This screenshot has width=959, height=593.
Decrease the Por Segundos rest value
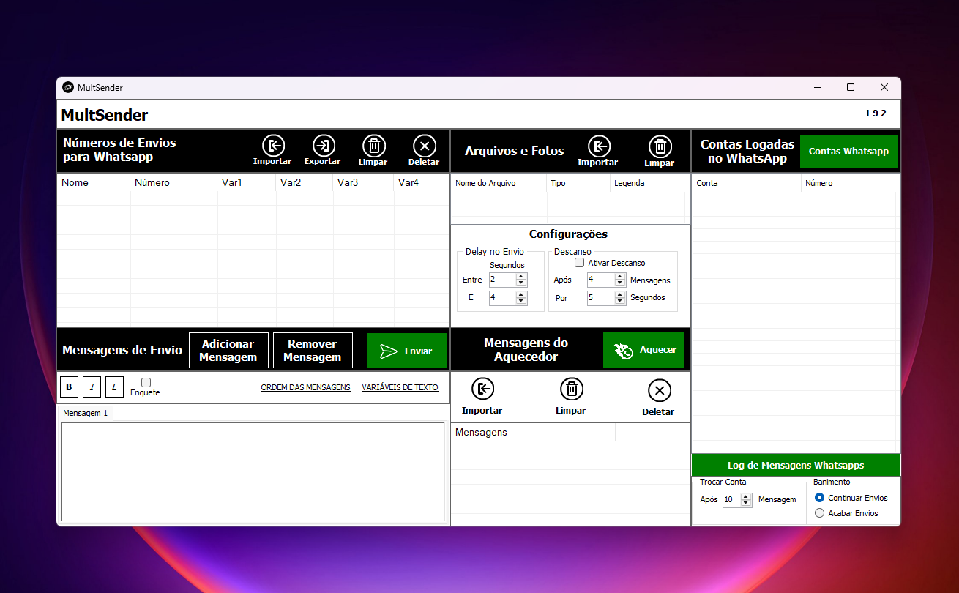coord(622,302)
